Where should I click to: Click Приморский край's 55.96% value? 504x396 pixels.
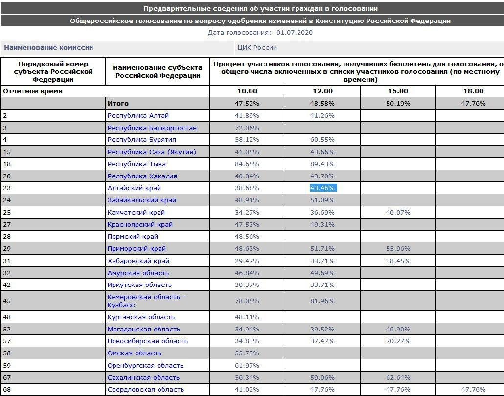pos(398,248)
